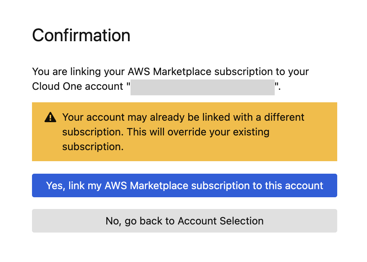The width and height of the screenshot is (367, 262).
Task: Confirm linking AWS Marketplace subscription to account
Action: 184,185
